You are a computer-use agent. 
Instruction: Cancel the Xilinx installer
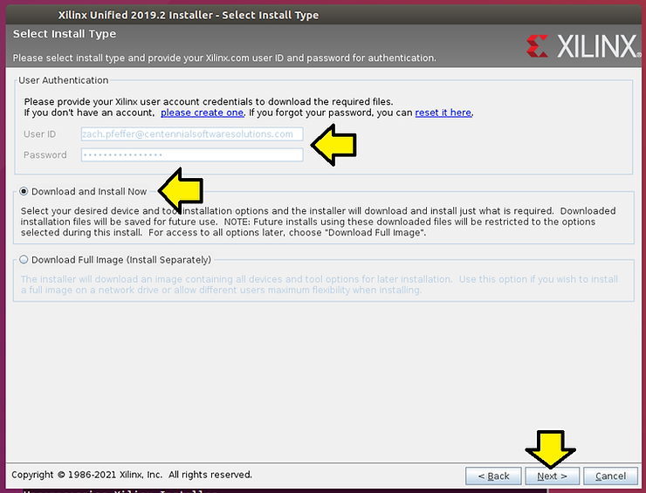click(x=610, y=476)
